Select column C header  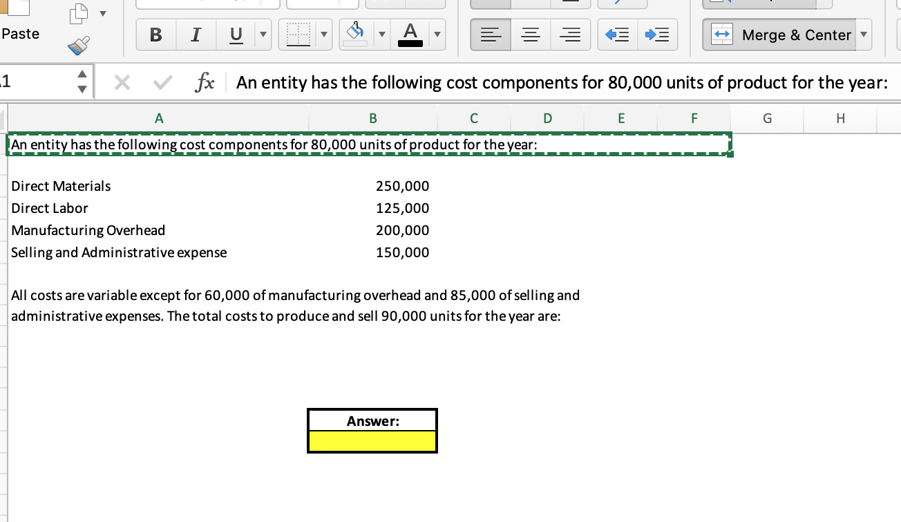coord(473,118)
